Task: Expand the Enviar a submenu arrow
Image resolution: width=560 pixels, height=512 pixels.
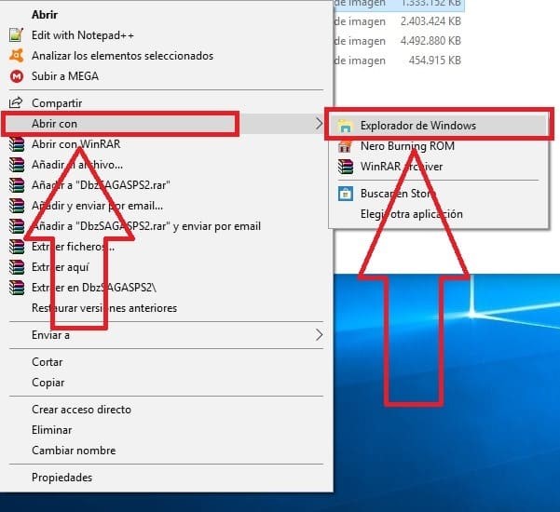Action: (319, 335)
